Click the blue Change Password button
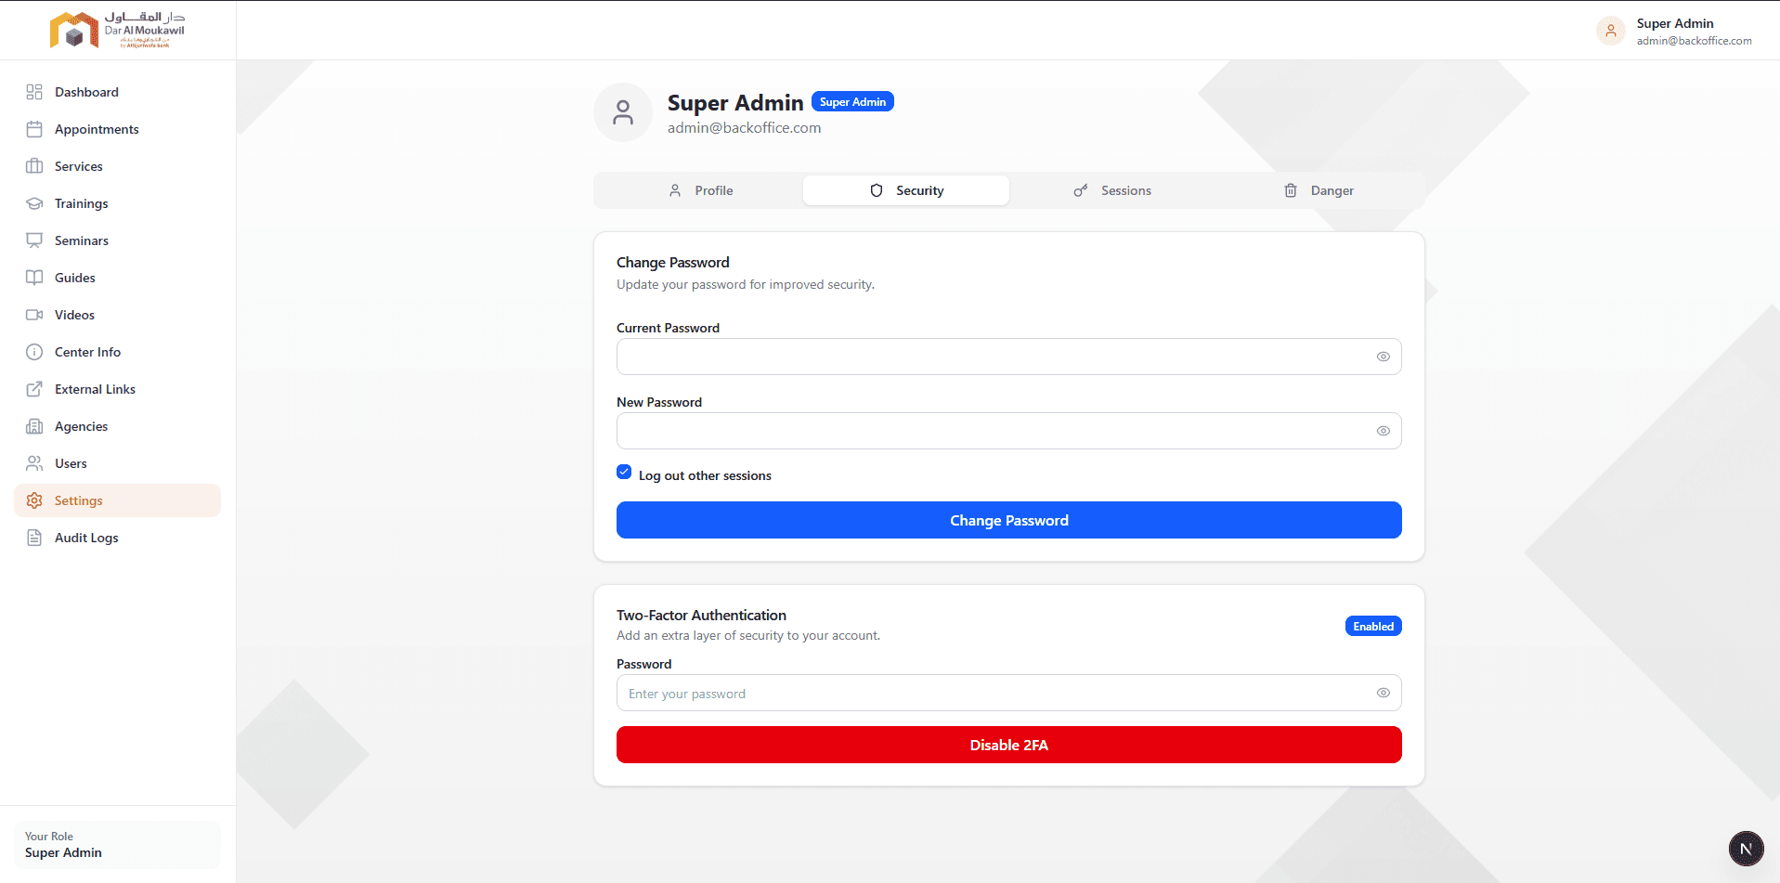Image resolution: width=1780 pixels, height=883 pixels. 1009,520
